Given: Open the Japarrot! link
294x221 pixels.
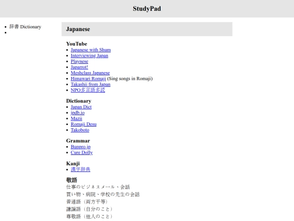Looking at the screenshot, I should click(79, 67).
